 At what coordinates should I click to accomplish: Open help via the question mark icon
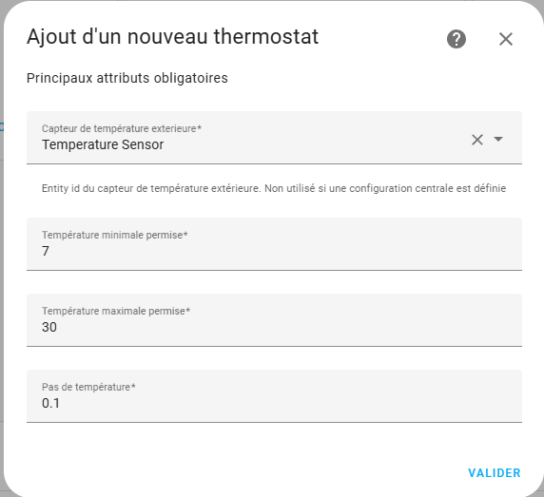point(457,39)
